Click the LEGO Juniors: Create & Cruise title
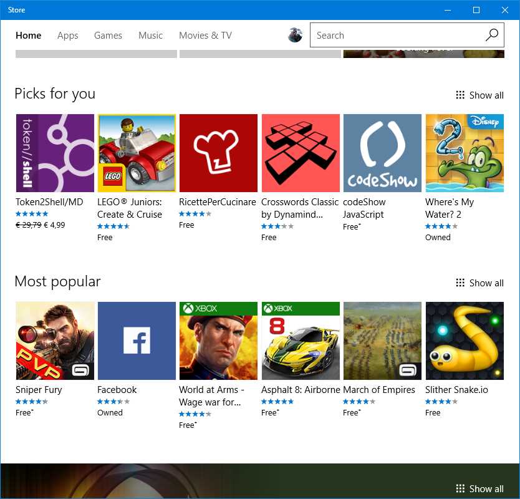Viewport: 520px width, 499px height. pos(130,208)
